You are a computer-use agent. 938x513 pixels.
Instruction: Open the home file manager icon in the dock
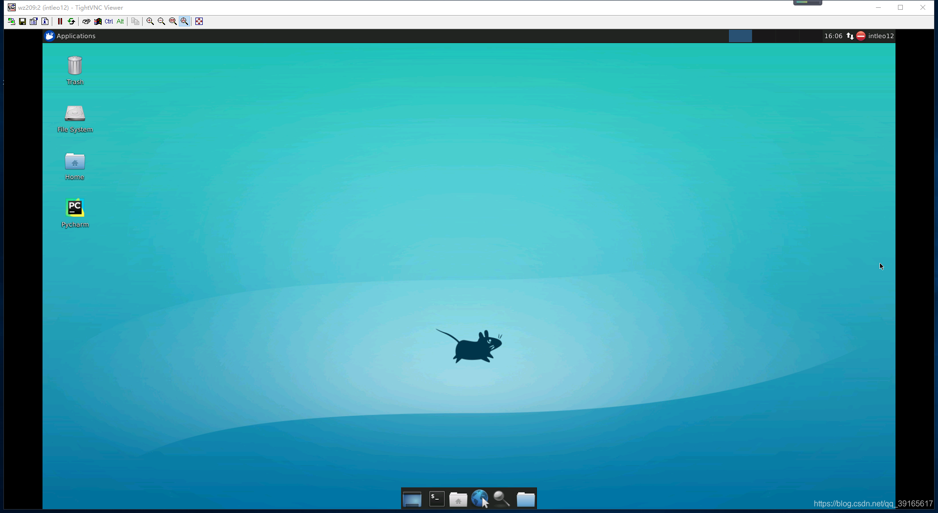(458, 499)
